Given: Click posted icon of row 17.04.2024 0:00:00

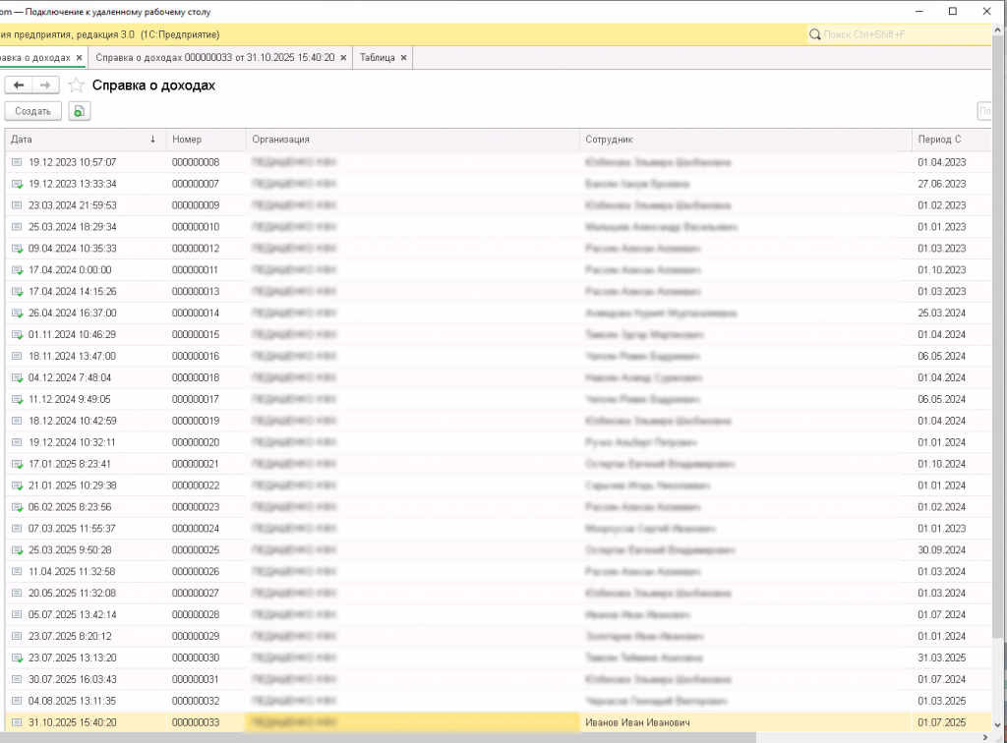Looking at the screenshot, I should (x=18, y=270).
